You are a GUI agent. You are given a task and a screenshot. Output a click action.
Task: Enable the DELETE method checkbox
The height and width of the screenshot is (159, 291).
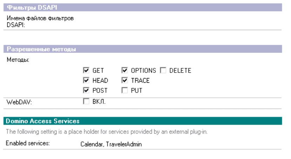coord(163,70)
